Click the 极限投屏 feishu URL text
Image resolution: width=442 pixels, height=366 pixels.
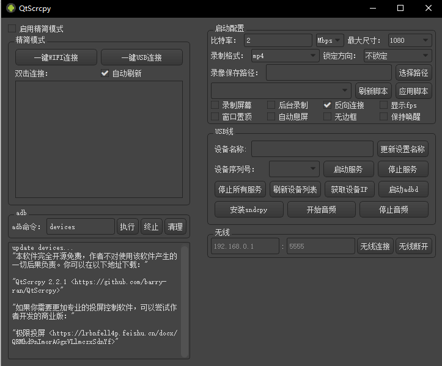pos(95,337)
